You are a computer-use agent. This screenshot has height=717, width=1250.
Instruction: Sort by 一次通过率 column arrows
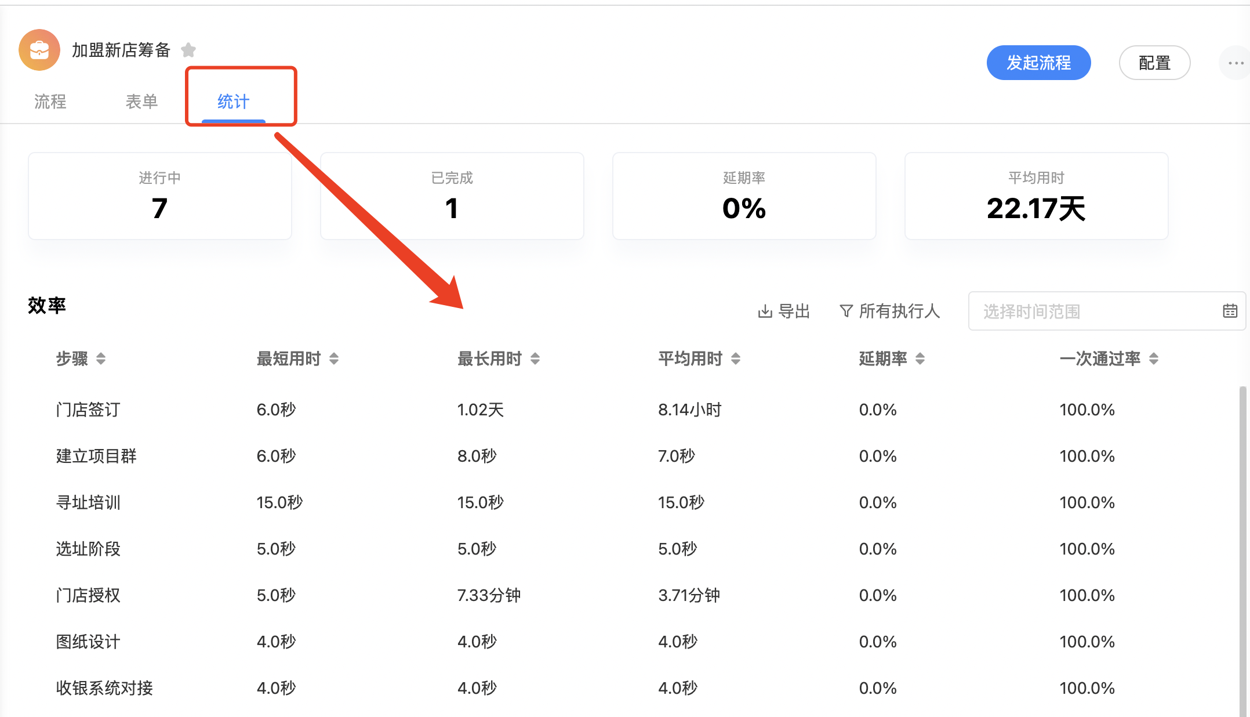click(1154, 358)
